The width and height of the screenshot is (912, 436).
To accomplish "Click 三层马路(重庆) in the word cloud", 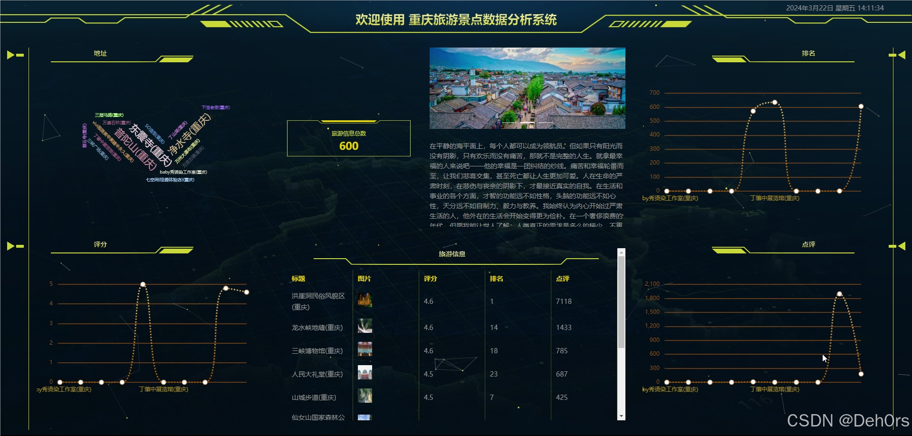I will coord(109,115).
